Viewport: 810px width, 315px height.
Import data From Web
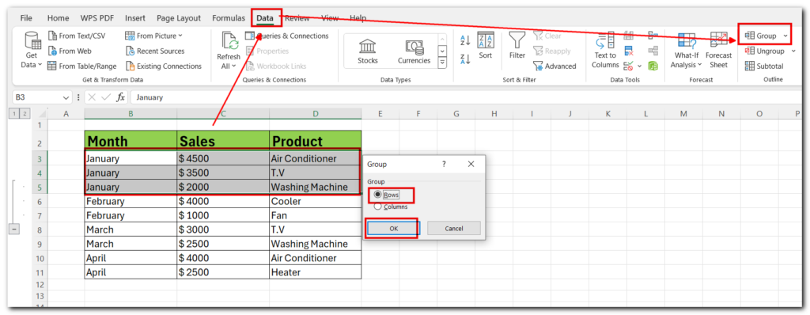(70, 51)
